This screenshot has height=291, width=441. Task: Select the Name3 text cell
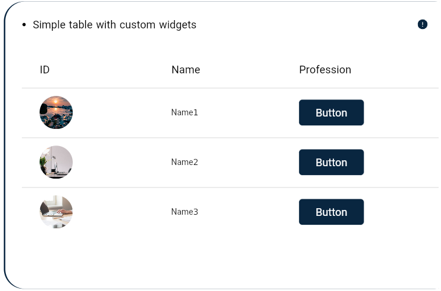(184, 212)
